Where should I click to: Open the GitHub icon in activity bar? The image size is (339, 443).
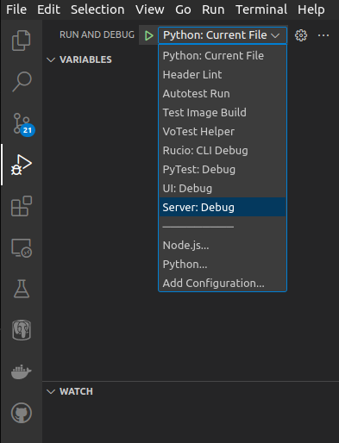tap(22, 413)
